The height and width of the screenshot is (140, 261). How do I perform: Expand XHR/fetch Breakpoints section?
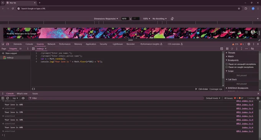pyautogui.click(x=237, y=88)
